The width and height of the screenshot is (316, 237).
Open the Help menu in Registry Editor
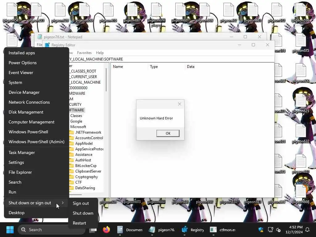click(x=100, y=52)
